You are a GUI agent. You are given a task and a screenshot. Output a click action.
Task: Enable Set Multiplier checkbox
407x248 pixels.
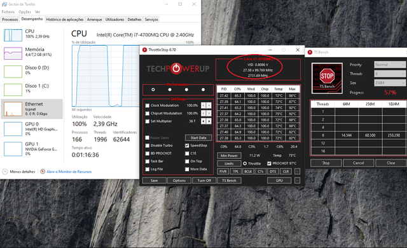click(x=148, y=121)
